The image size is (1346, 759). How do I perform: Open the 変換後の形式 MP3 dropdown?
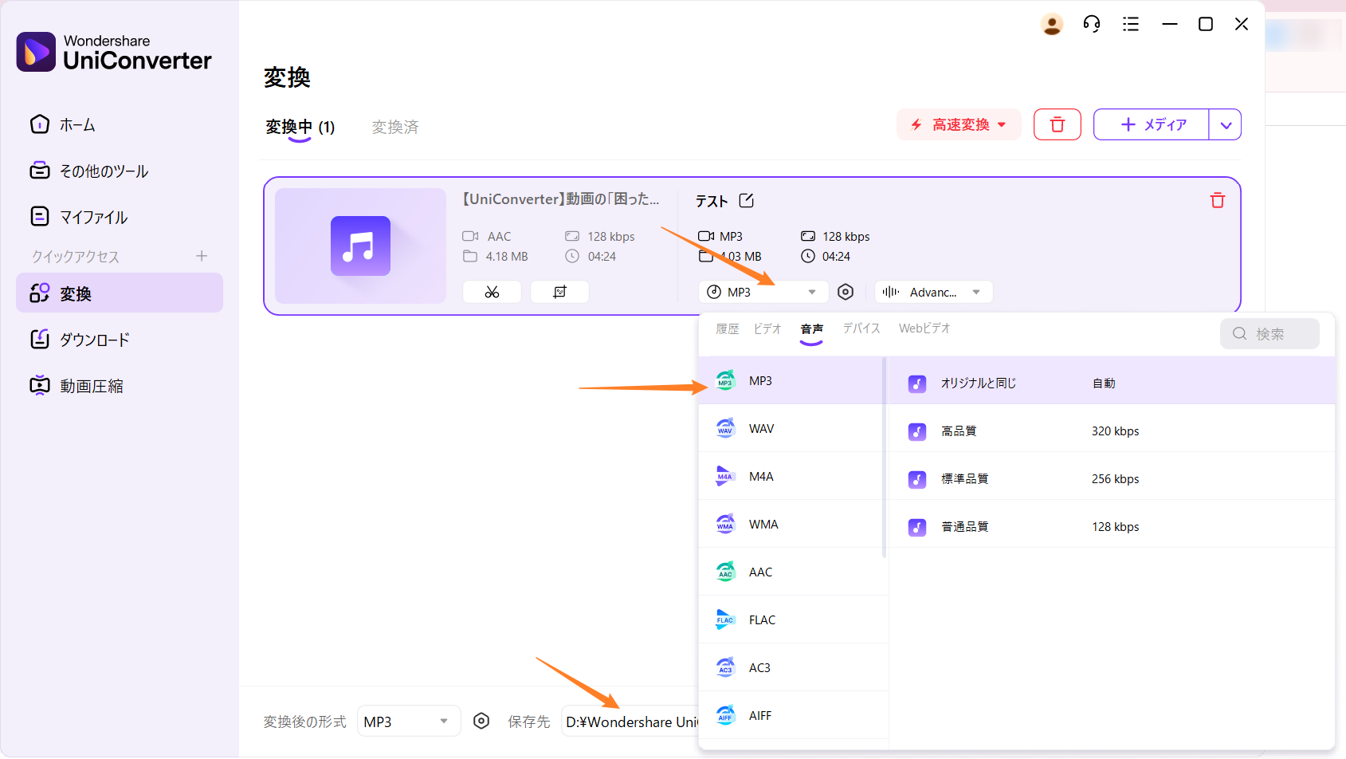pyautogui.click(x=409, y=721)
